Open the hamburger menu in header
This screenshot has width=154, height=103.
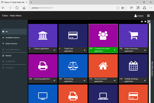[148, 16]
